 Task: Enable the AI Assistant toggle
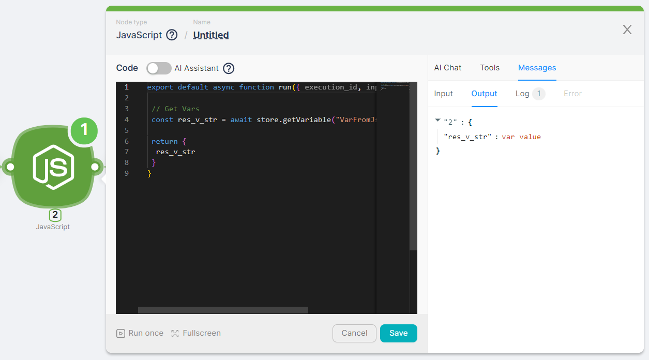coord(159,68)
